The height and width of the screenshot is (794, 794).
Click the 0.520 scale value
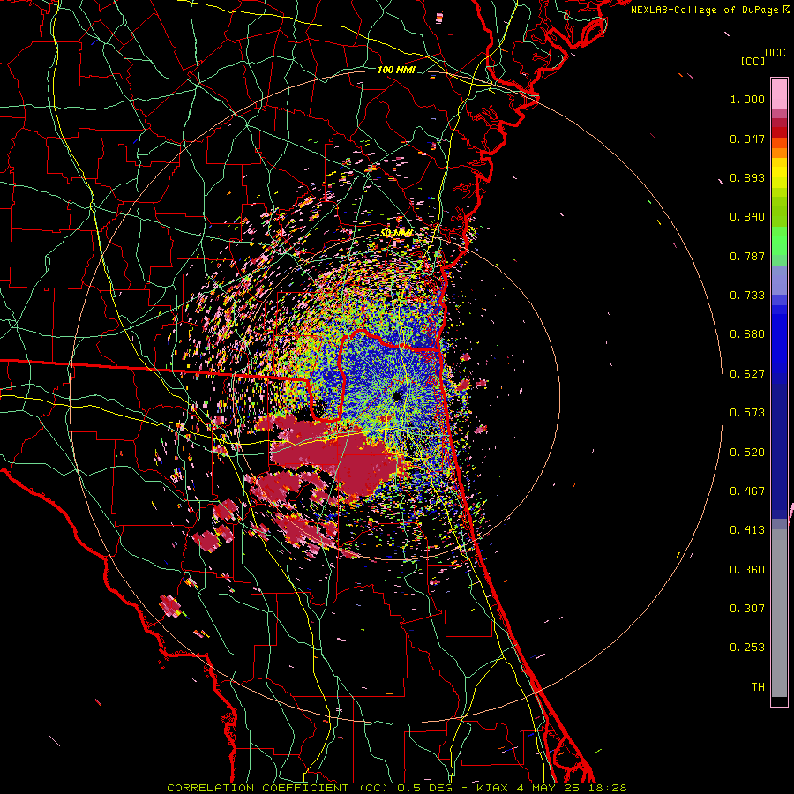(747, 453)
